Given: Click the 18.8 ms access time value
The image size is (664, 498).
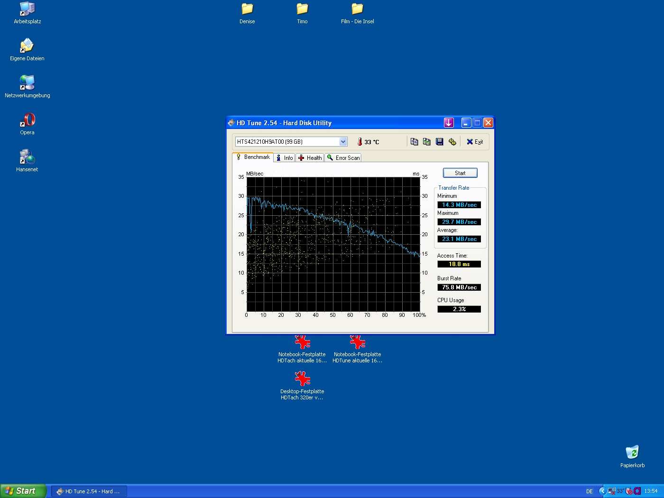Looking at the screenshot, I should [x=459, y=264].
